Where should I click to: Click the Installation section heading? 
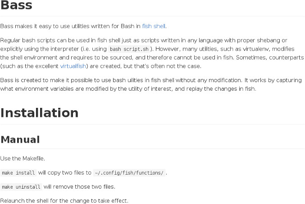coord(40,112)
